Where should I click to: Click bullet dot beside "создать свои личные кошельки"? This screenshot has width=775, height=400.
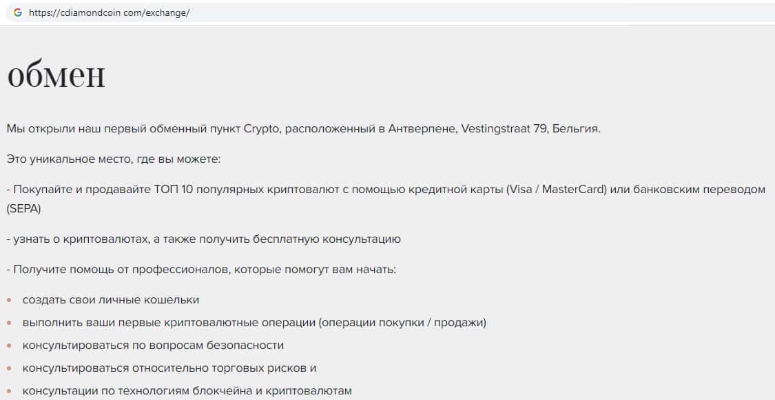[9, 300]
